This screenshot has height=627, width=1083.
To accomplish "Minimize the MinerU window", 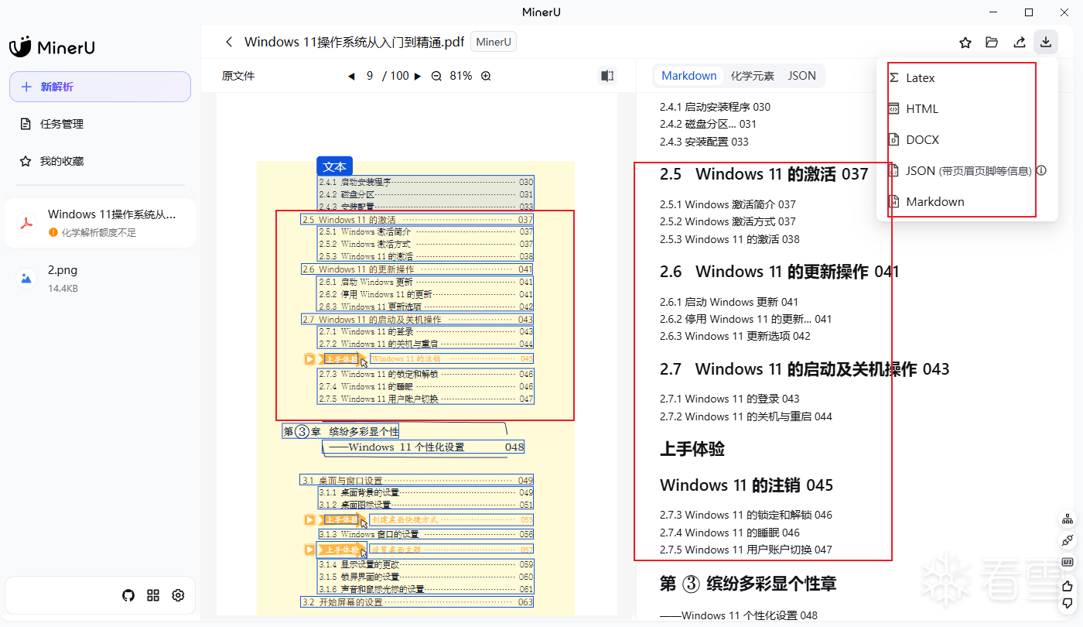I will [992, 12].
